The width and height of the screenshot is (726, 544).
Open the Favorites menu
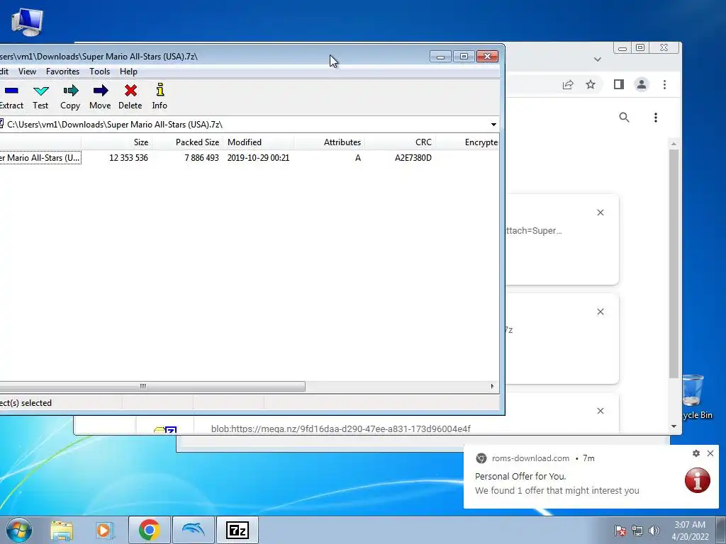[x=62, y=72]
